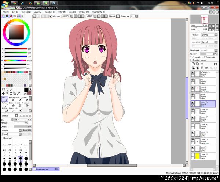Show the Layer 15 layer
Viewport: 220px width, 182px height.
[193, 155]
